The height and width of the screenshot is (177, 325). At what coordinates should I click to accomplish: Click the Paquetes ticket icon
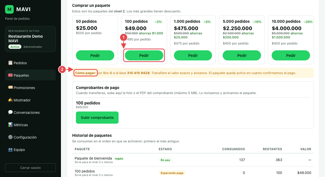point(10,75)
